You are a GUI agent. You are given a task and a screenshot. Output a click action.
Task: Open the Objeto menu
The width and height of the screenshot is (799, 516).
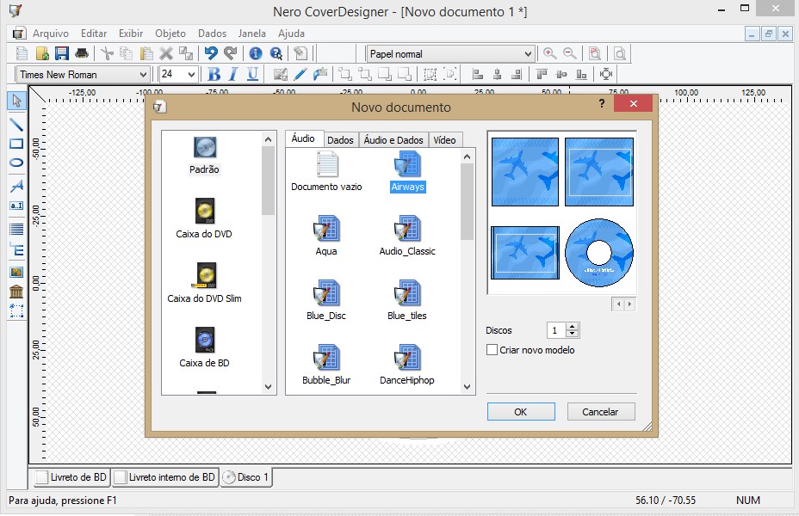coord(170,34)
